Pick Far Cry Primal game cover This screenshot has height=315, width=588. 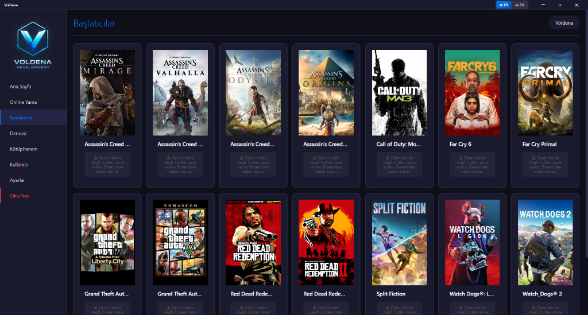[x=545, y=92]
